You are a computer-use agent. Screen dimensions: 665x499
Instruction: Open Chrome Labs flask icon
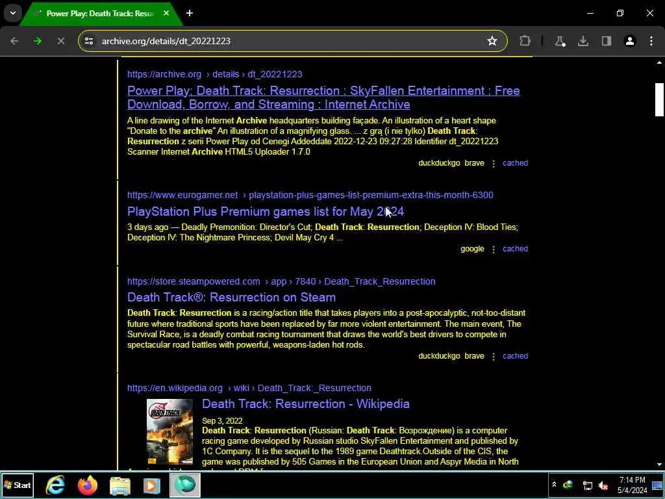pyautogui.click(x=560, y=41)
